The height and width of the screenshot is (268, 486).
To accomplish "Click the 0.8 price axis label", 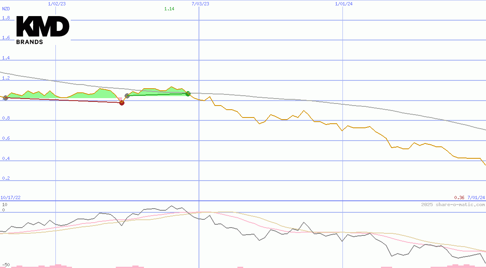I will tap(6, 118).
